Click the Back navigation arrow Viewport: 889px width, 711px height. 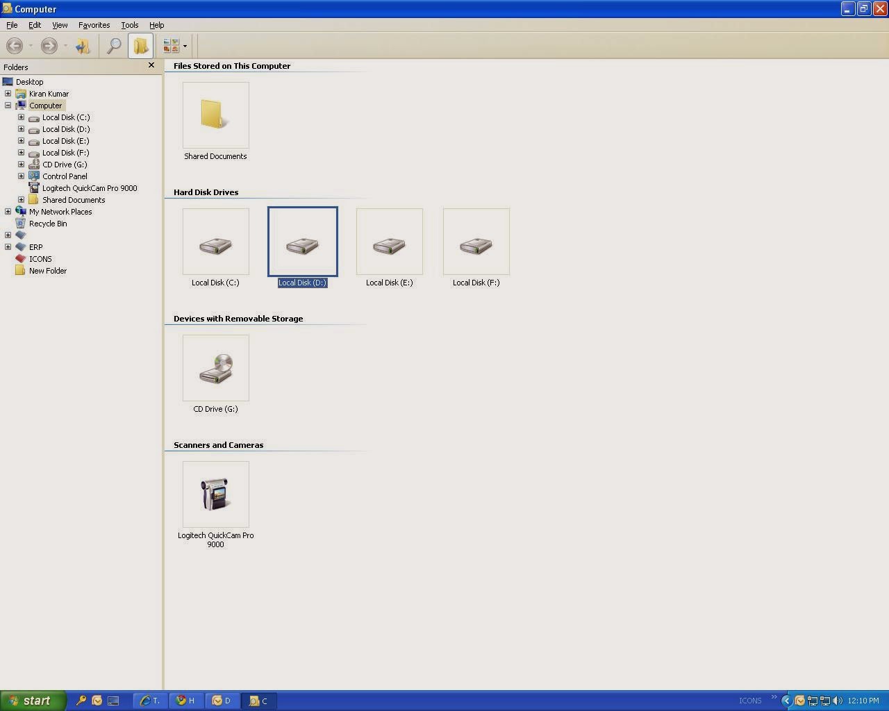pyautogui.click(x=14, y=46)
